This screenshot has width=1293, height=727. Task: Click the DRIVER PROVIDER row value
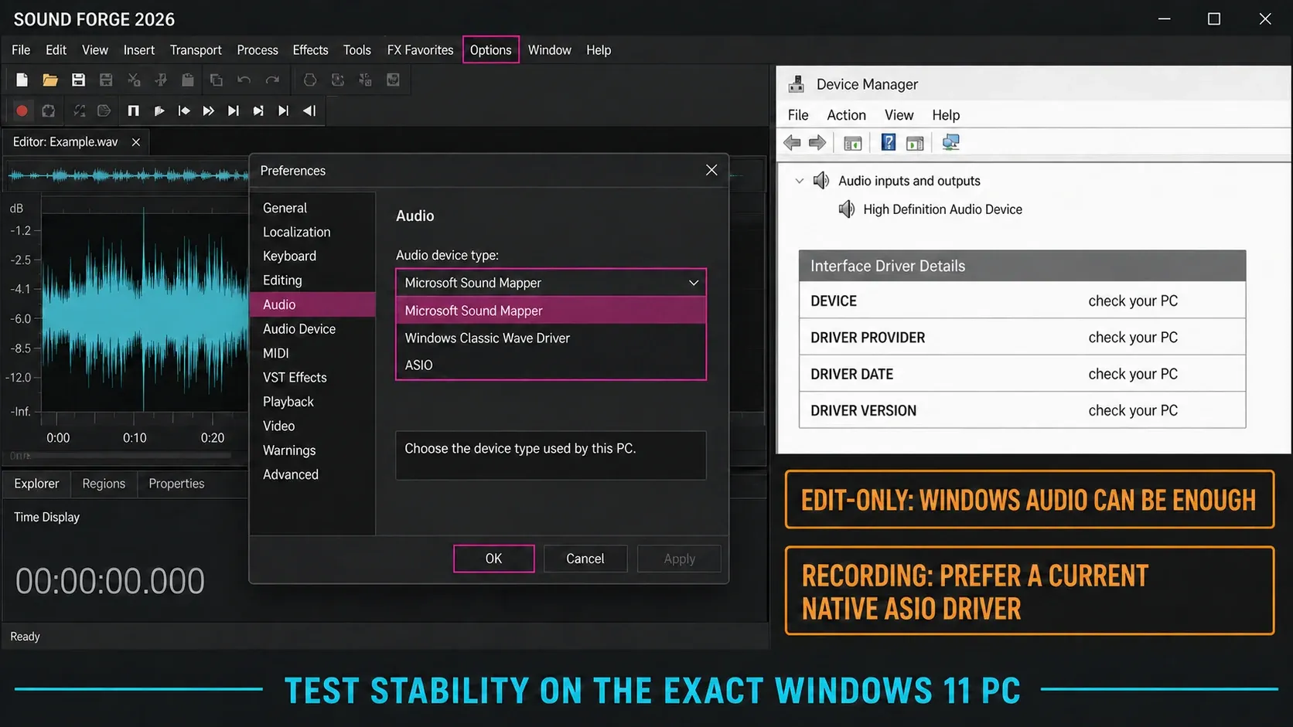tap(1133, 338)
